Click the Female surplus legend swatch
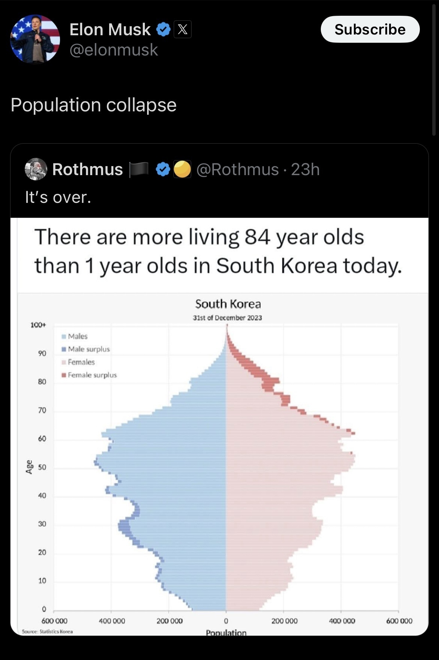The image size is (439, 660). (64, 375)
